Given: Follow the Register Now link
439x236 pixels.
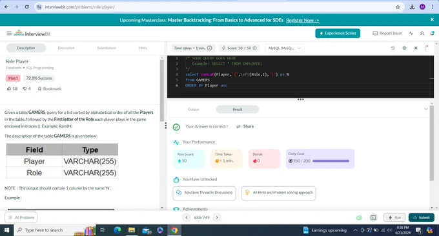Looking at the screenshot, I should (302, 20).
